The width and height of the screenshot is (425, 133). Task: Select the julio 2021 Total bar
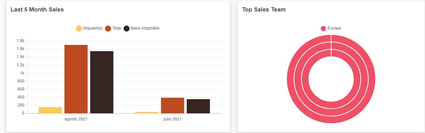[172, 105]
